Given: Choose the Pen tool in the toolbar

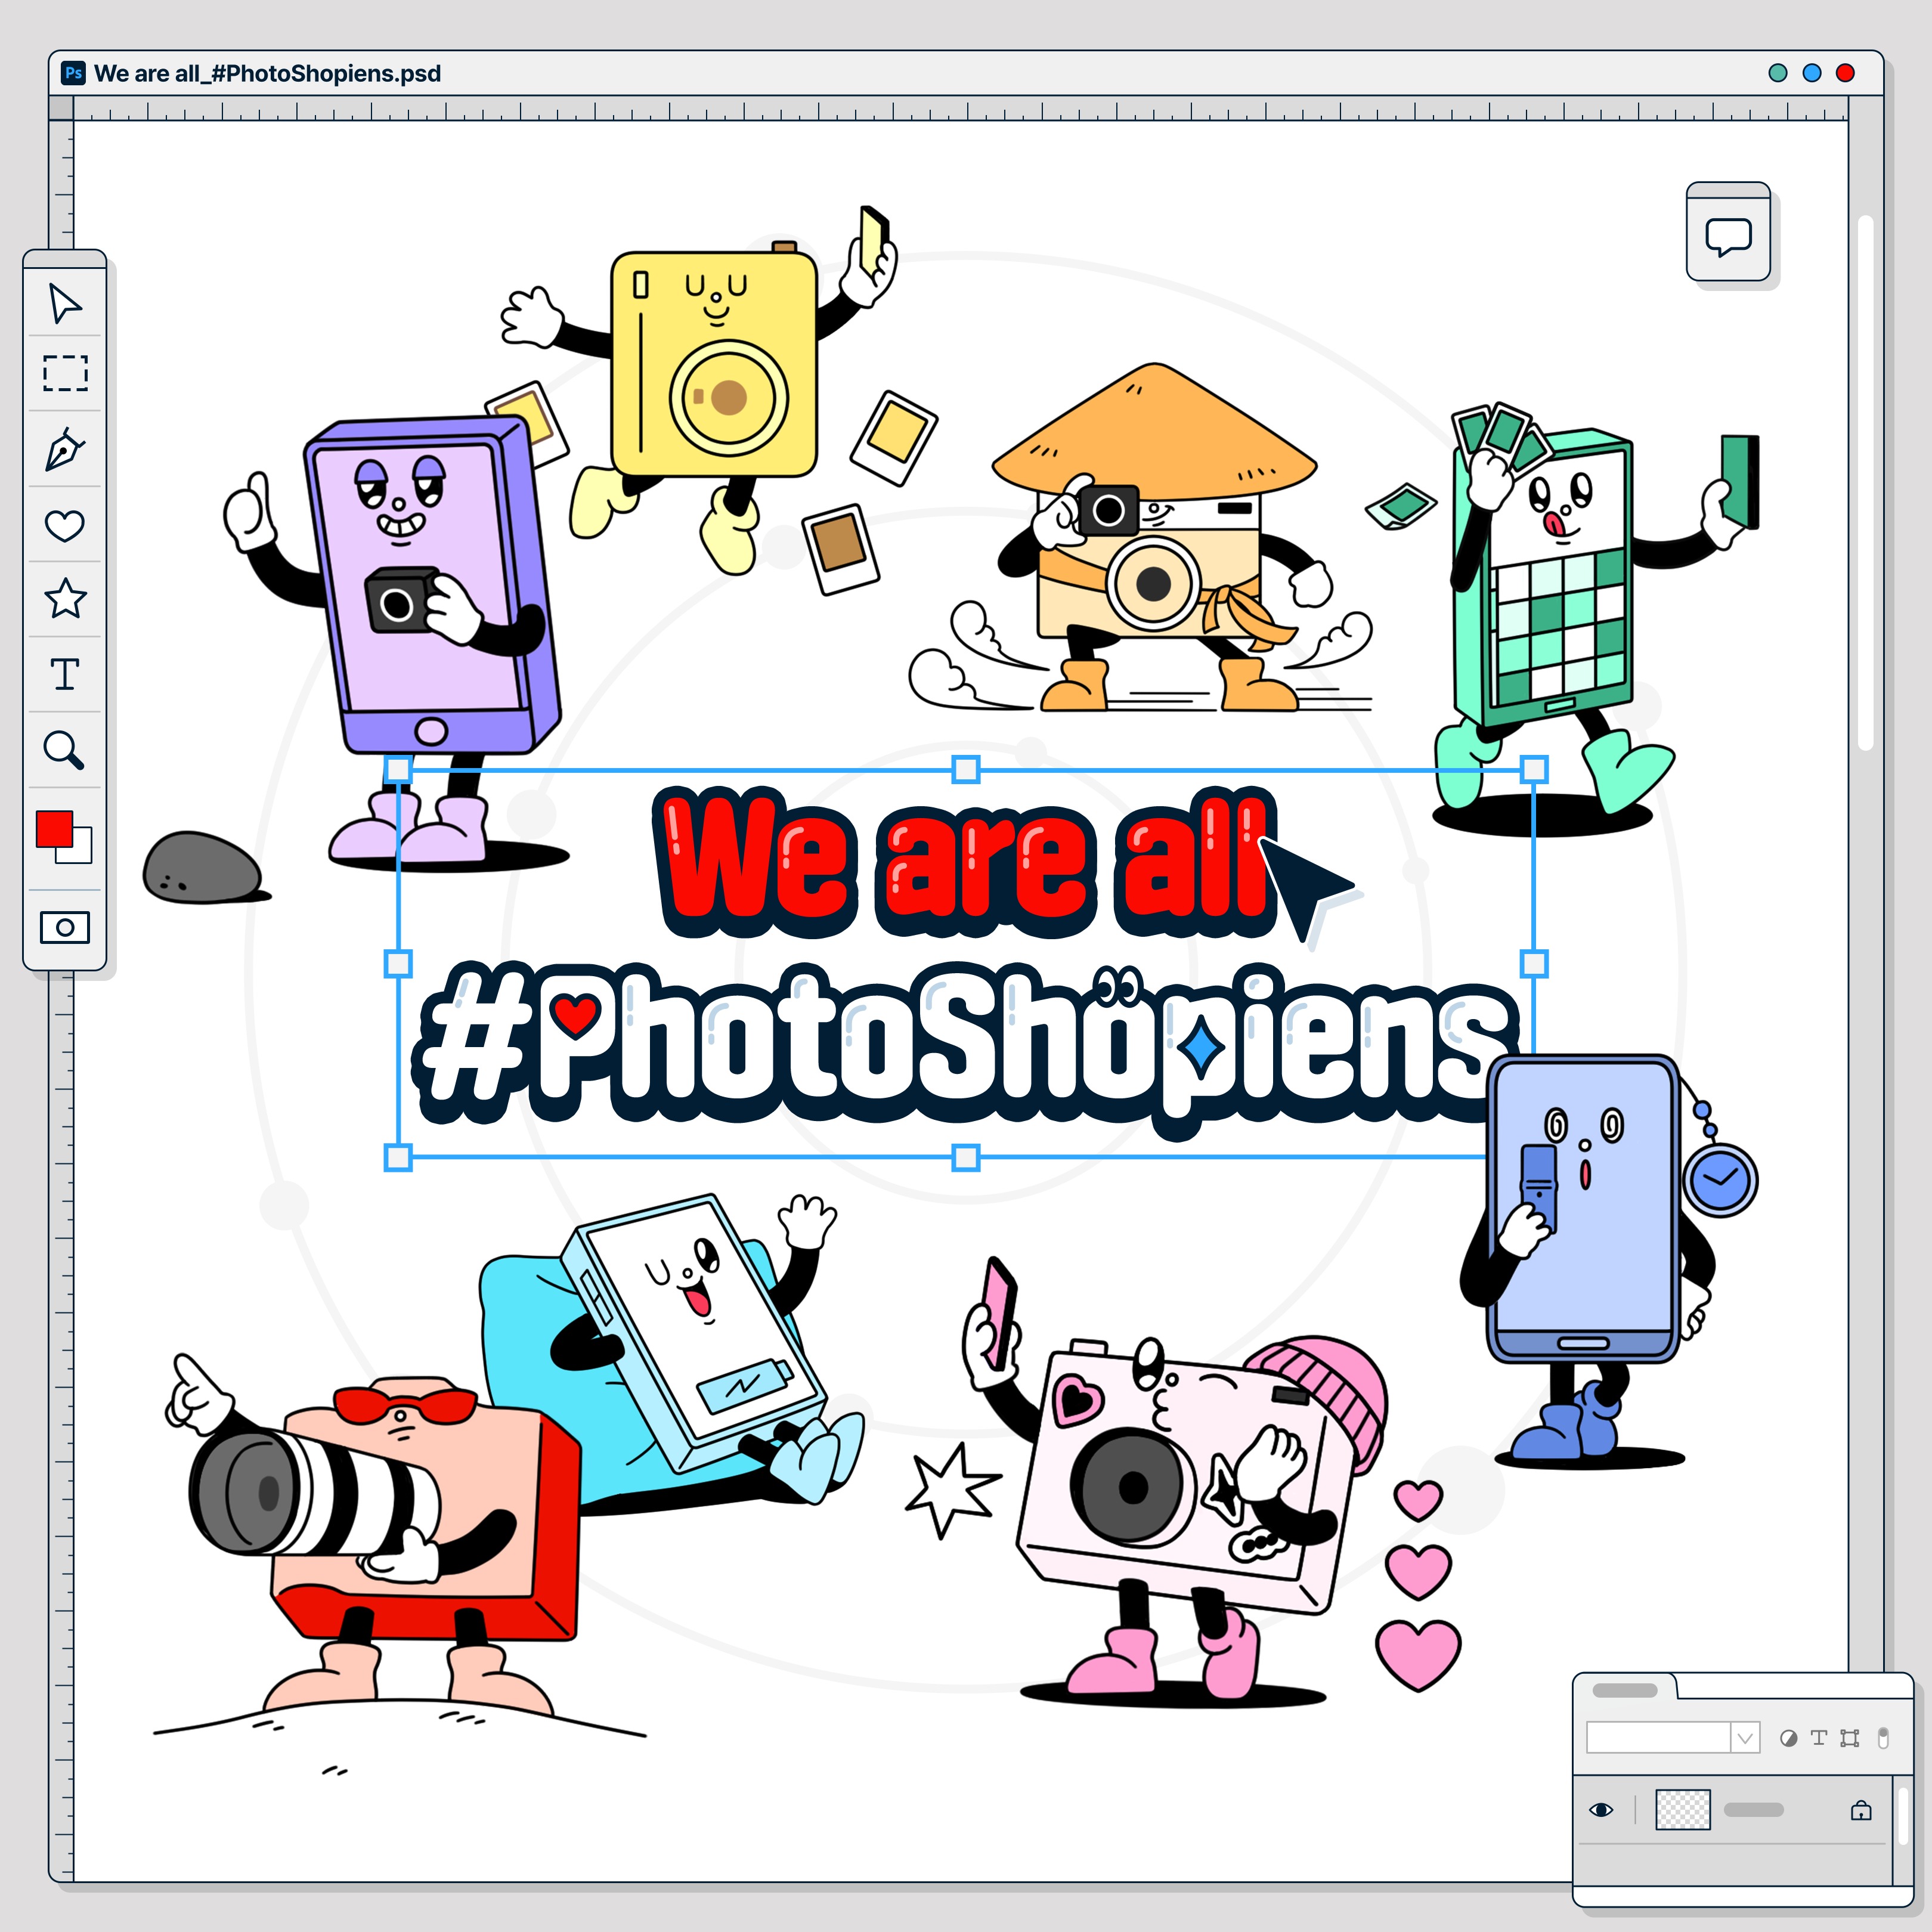Looking at the screenshot, I should pos(65,449).
